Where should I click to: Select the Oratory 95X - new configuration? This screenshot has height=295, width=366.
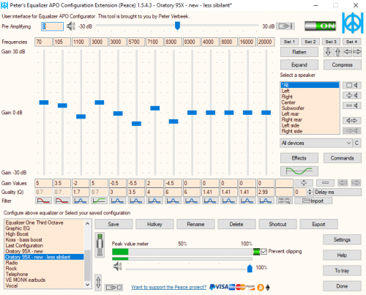coord(45,251)
